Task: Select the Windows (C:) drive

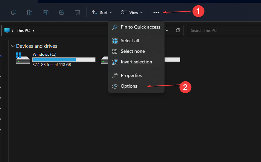Action: 55,59
